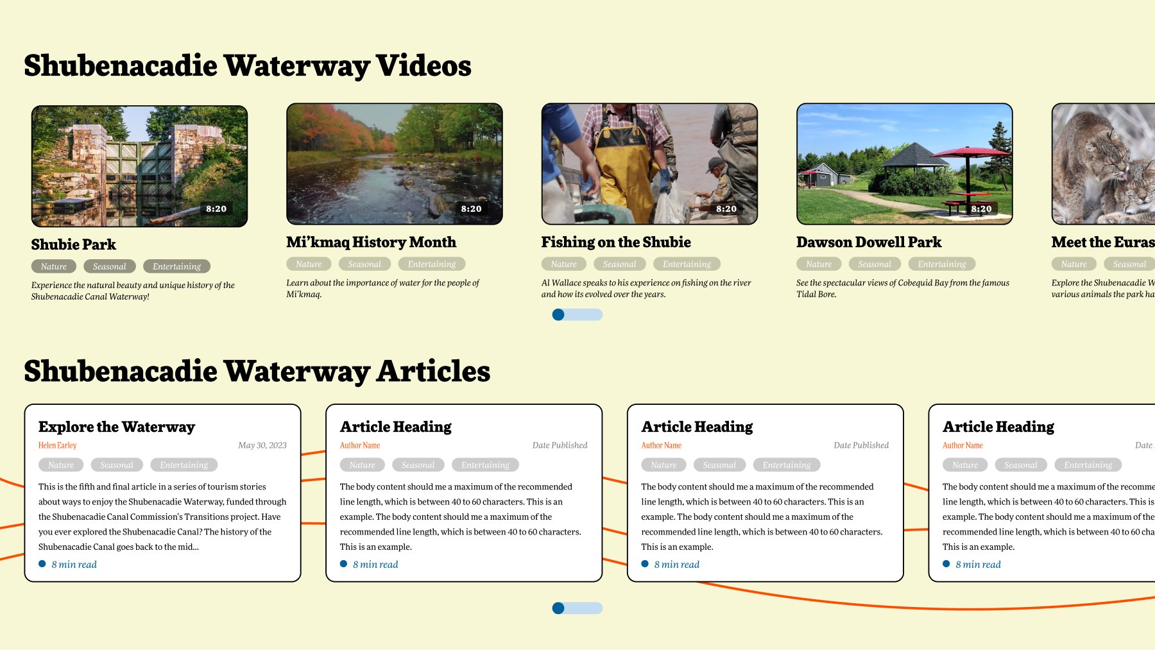
Task: Open the Mi'kmaq History Month title link
Action: pos(372,242)
